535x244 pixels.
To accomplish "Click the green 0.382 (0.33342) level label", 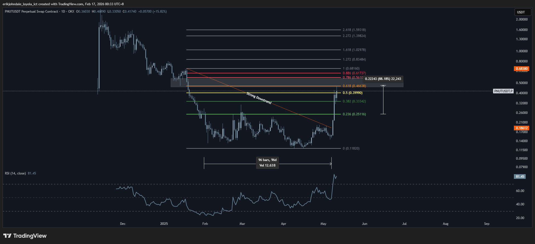I will pyautogui.click(x=354, y=101).
